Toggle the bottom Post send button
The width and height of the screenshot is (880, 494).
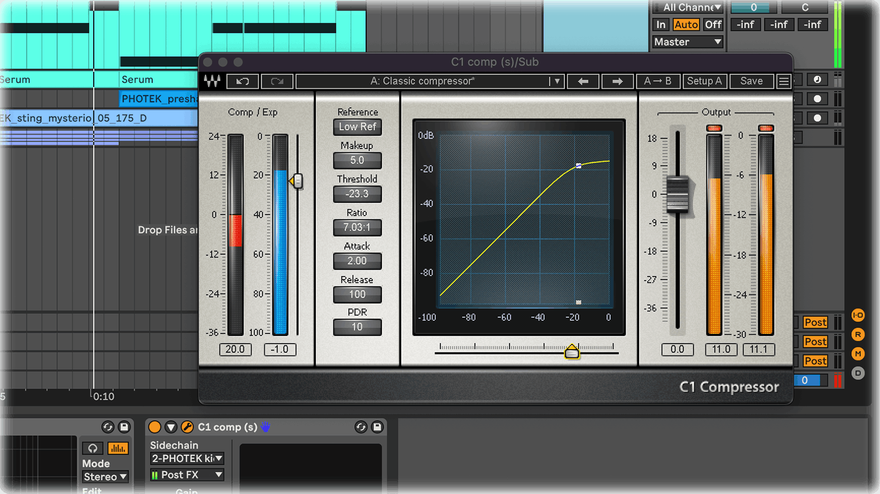pos(815,361)
